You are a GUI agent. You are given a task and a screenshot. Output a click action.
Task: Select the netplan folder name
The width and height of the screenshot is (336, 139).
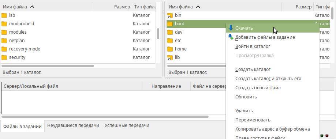click(x=17, y=41)
